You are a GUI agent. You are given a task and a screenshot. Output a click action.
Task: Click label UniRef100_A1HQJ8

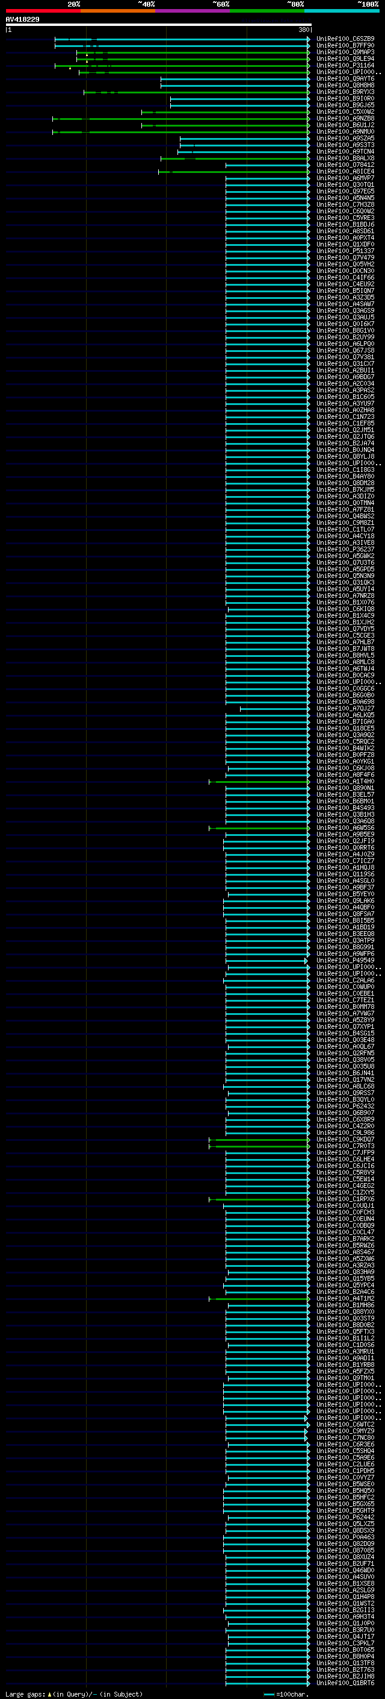pos(345,867)
